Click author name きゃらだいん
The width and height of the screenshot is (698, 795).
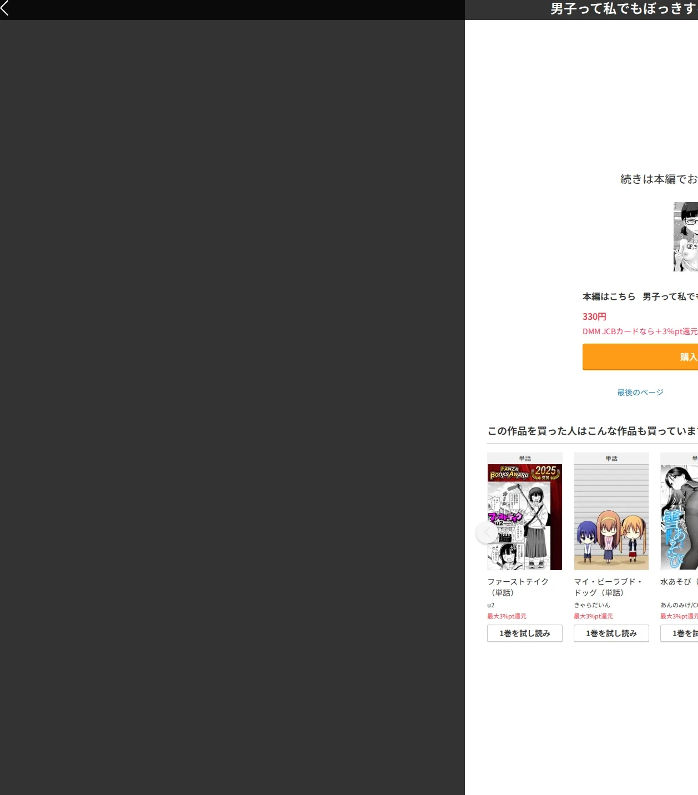click(592, 605)
